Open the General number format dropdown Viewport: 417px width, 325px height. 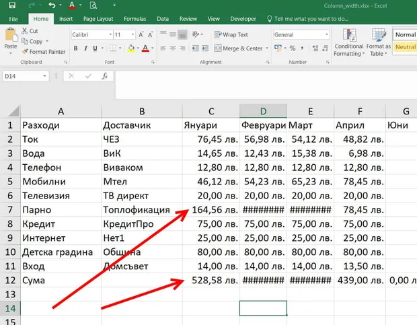(x=327, y=34)
